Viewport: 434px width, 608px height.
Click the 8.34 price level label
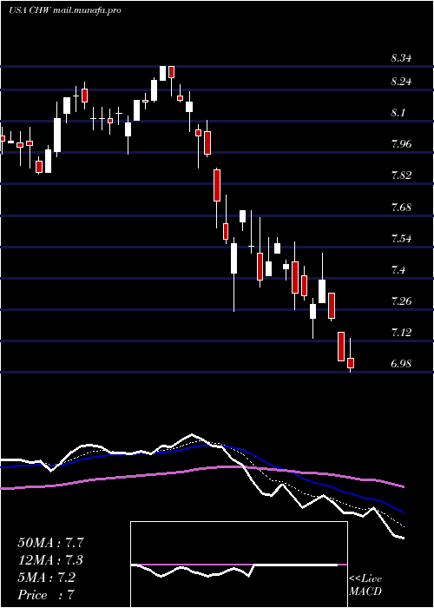pos(401,58)
